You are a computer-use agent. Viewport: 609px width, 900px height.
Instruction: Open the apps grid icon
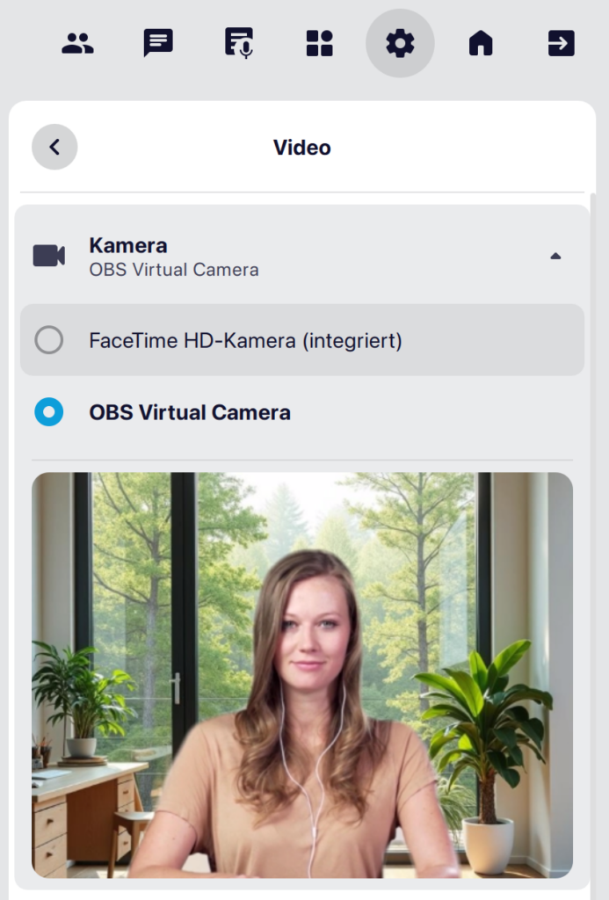click(x=319, y=43)
